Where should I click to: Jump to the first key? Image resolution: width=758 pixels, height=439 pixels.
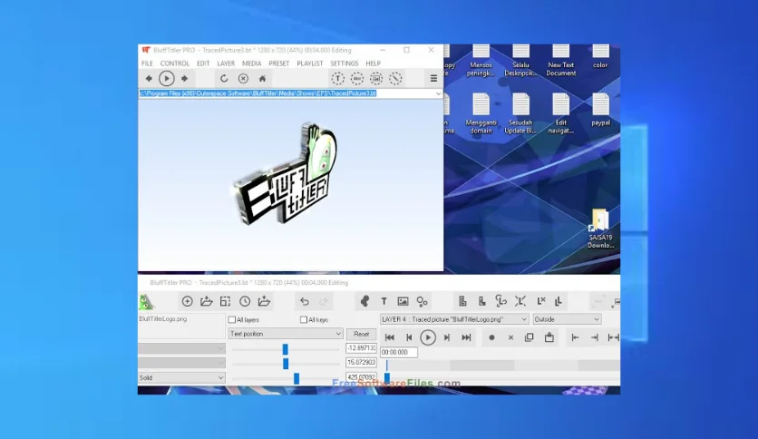[390, 337]
